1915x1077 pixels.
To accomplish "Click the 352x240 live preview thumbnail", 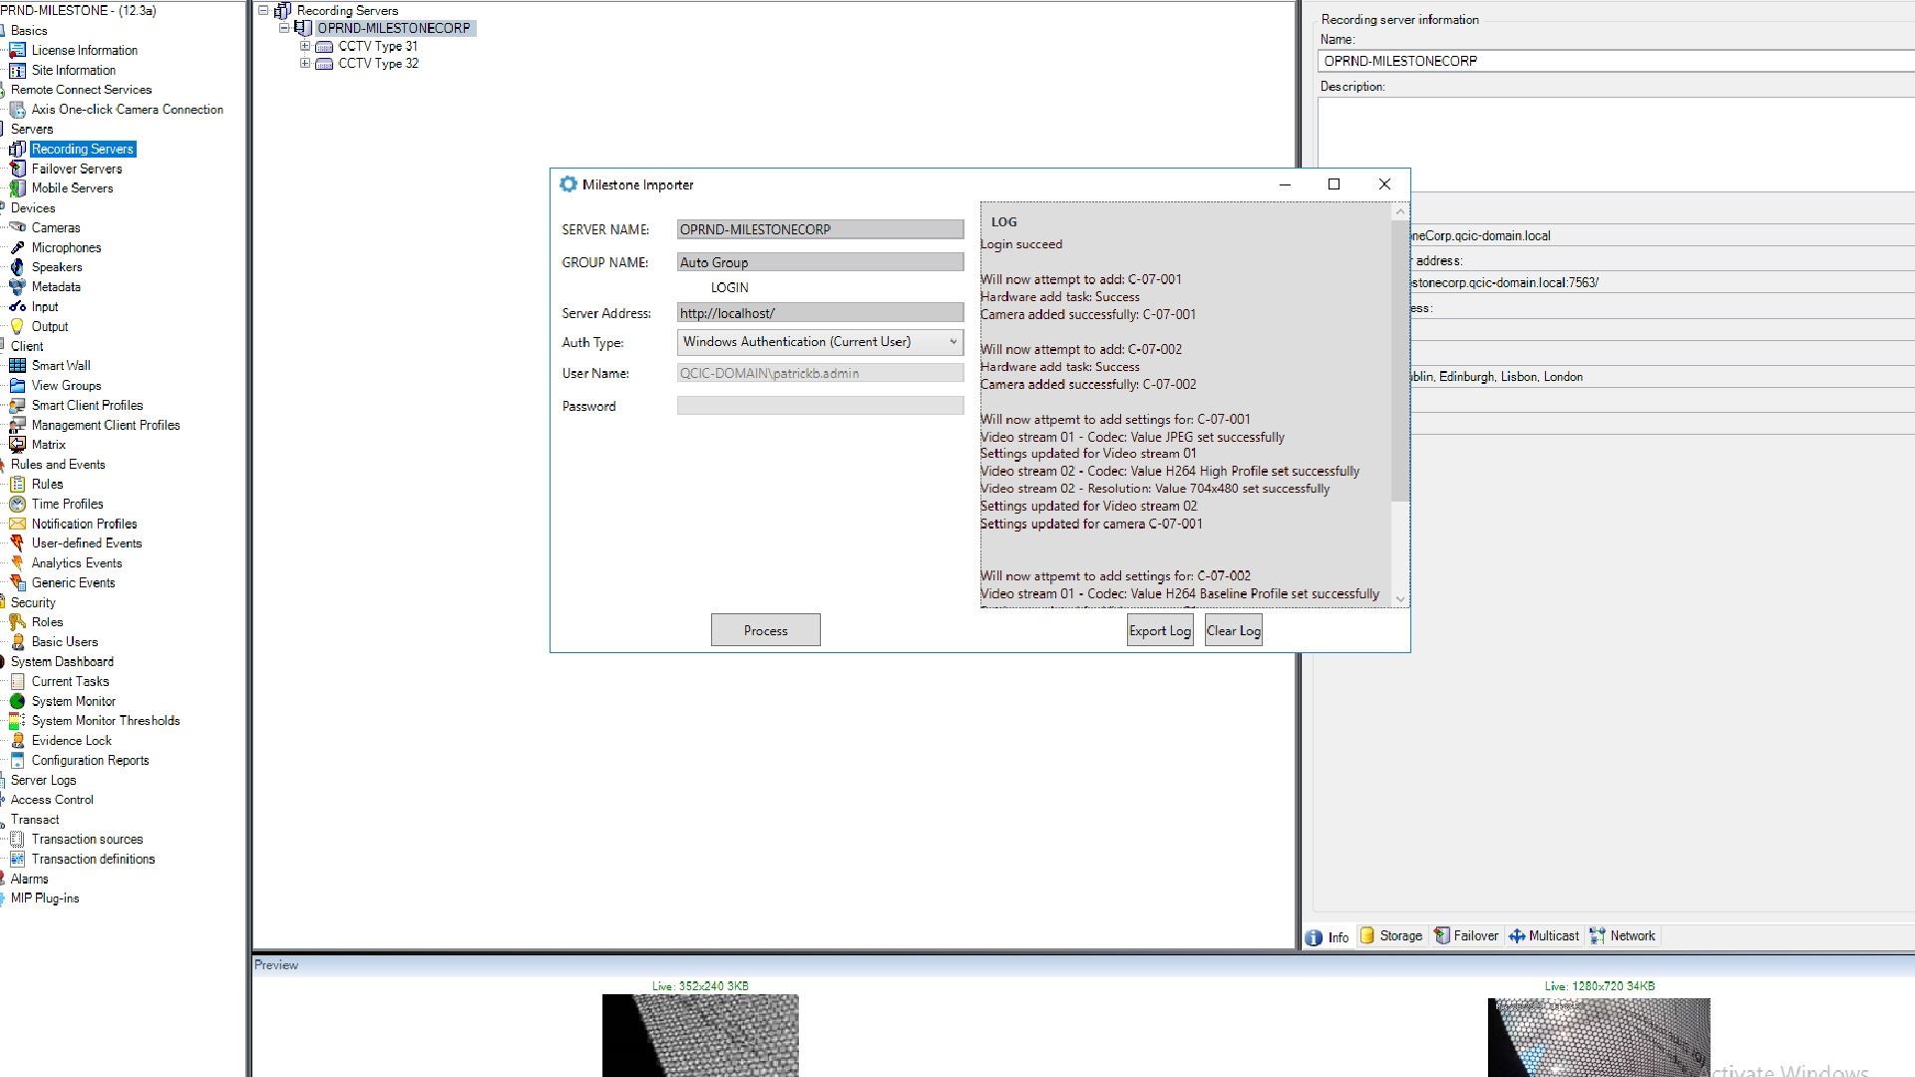I will [x=700, y=1035].
